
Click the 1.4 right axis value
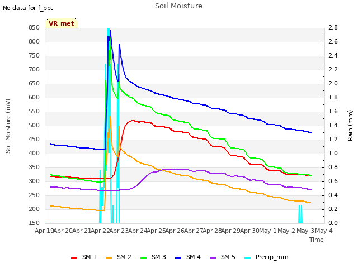click(x=333, y=125)
